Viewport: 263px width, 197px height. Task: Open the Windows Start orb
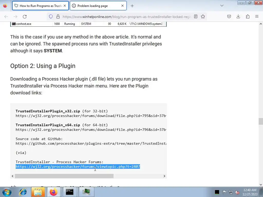point(7,192)
